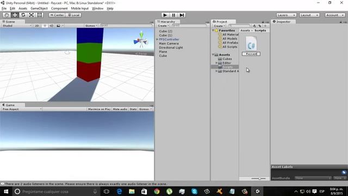Select Cube (2) in Hierarchy
Viewport: 348px width, 196px height.
click(x=165, y=31)
